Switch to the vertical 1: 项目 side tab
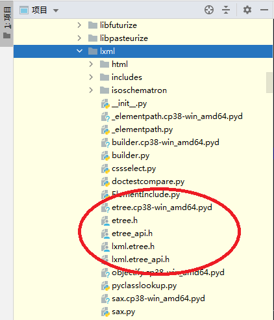Viewport: 274px width, 320px height. point(7,23)
